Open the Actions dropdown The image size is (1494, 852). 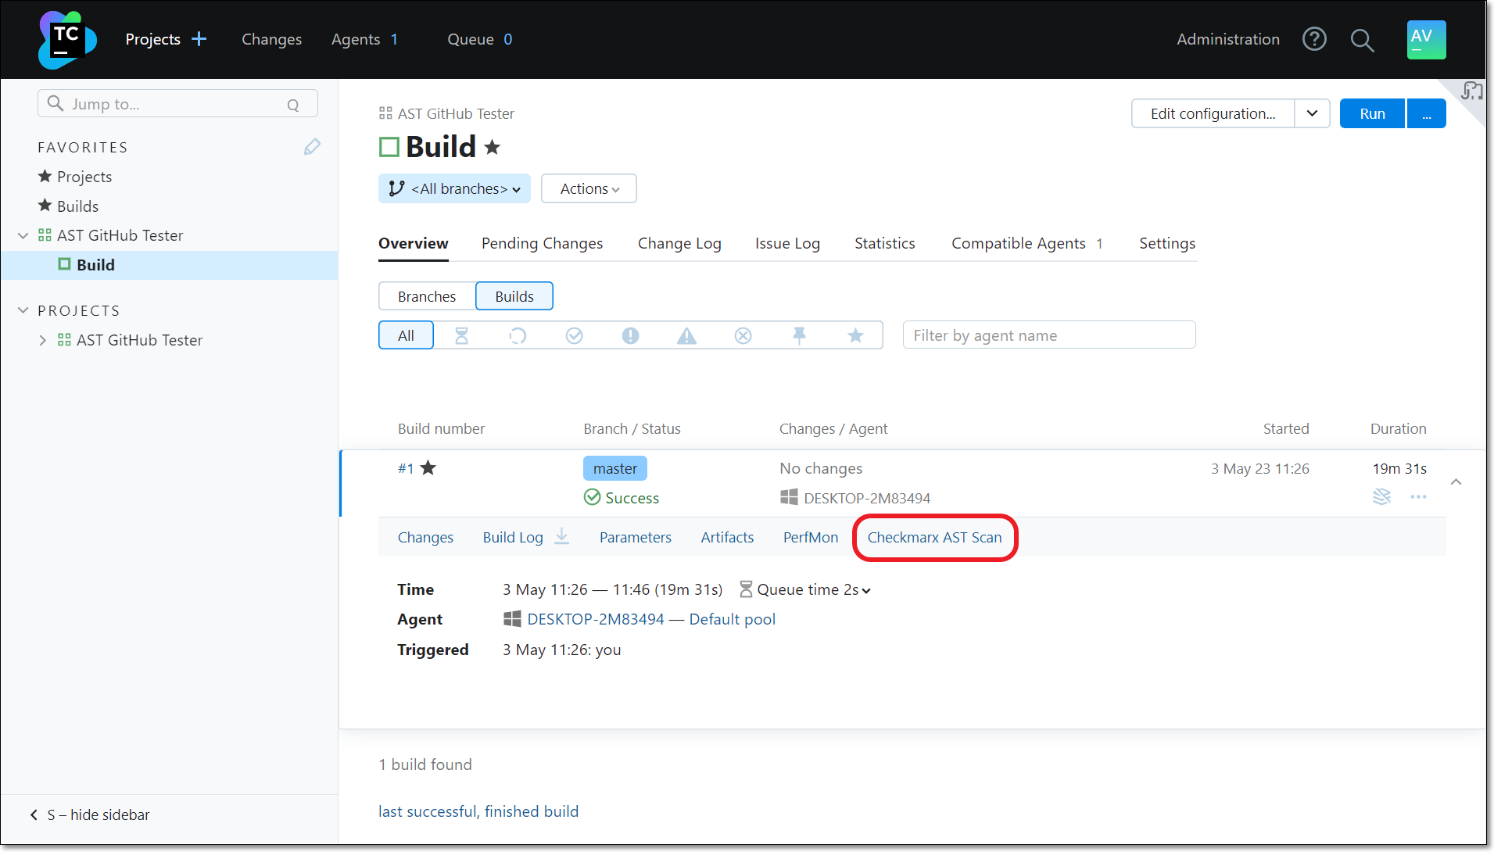click(589, 188)
